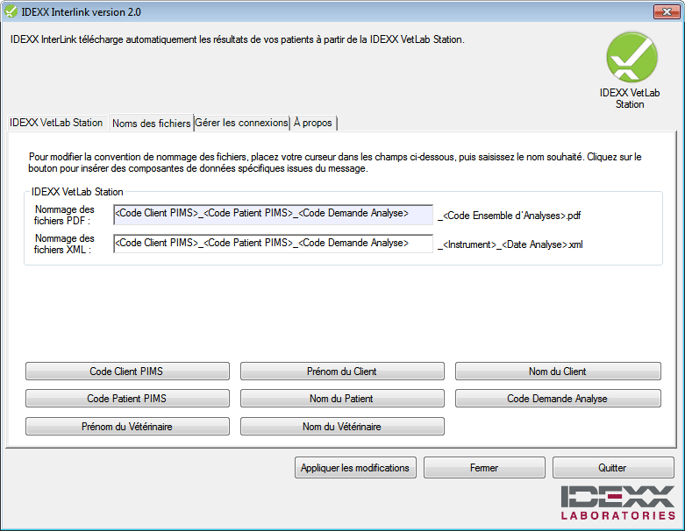Add the Code Demande Analyse component
The width and height of the screenshot is (685, 531).
pyautogui.click(x=557, y=399)
